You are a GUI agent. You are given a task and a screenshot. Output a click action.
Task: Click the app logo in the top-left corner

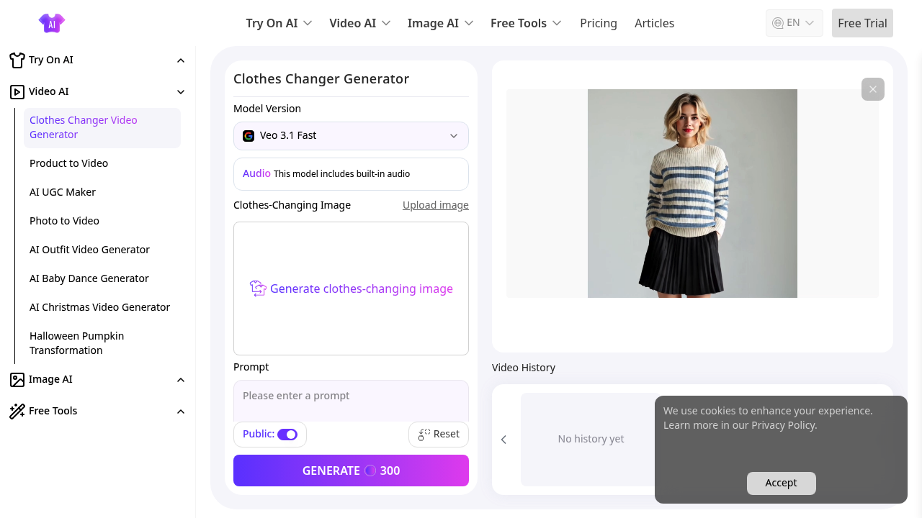[51, 23]
